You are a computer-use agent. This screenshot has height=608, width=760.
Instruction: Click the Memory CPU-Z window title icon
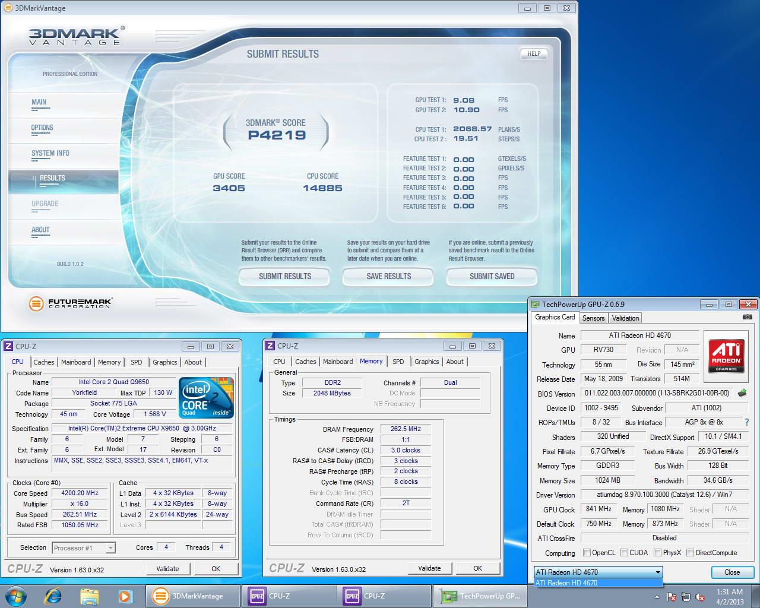tap(270, 346)
